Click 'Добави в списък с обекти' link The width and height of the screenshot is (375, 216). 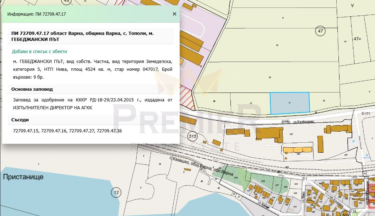[39, 52]
